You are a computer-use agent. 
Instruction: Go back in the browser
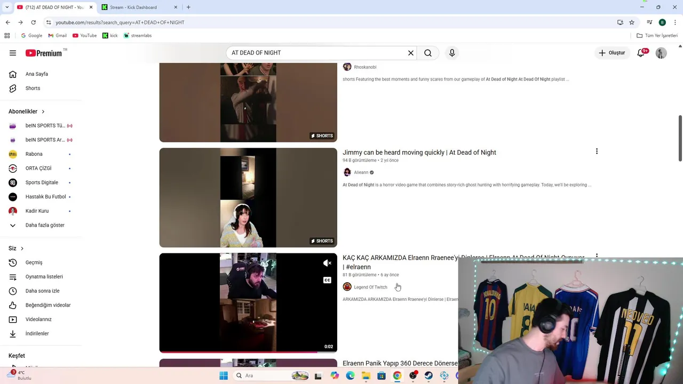[7, 22]
